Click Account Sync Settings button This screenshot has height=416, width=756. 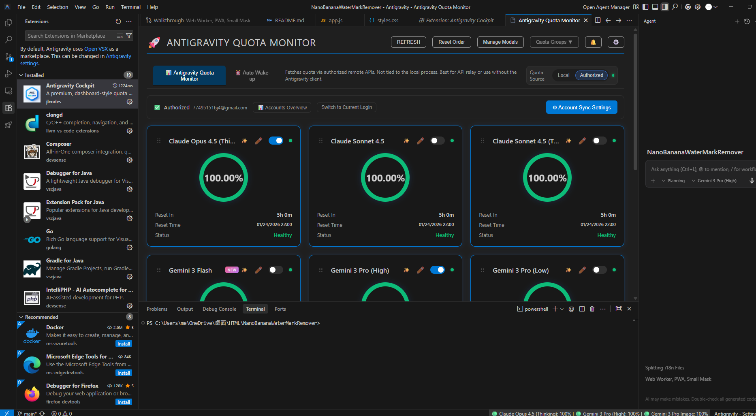[x=582, y=107]
